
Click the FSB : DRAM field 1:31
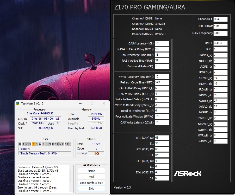tap(220, 26)
